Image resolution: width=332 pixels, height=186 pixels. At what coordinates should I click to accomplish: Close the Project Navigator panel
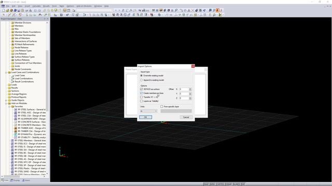pos(47,19)
